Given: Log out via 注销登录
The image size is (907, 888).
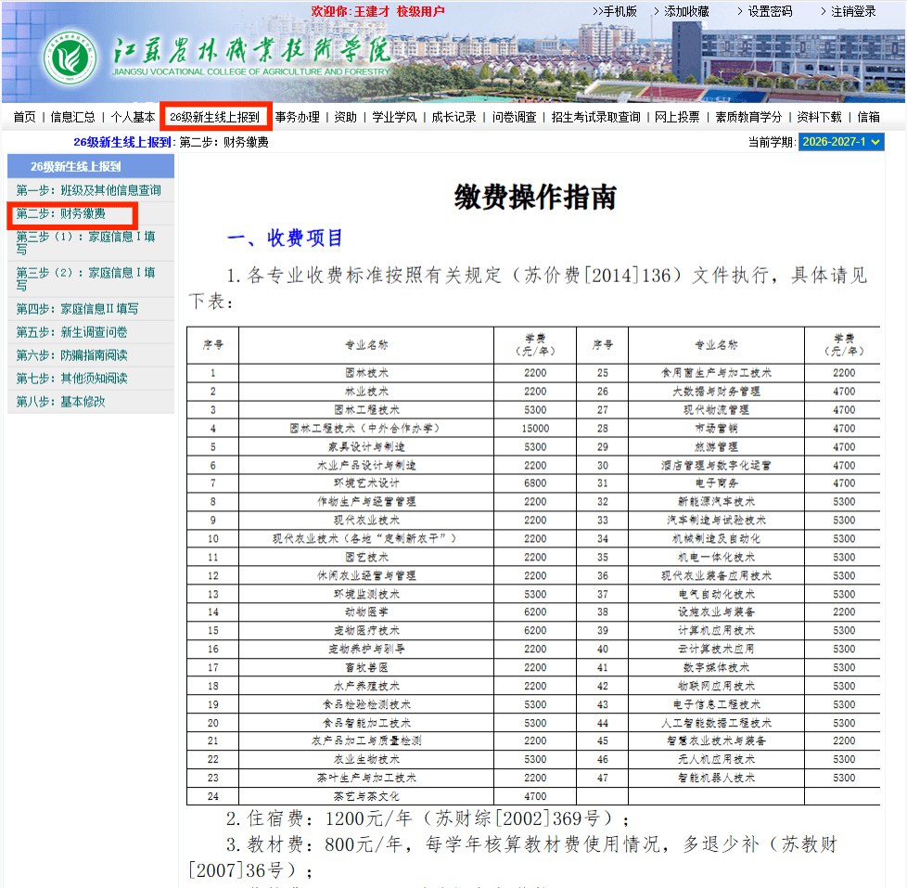Looking at the screenshot, I should (848, 11).
